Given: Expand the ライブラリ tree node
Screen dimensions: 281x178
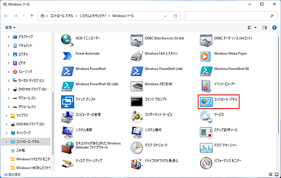Looking at the screenshot, I should (x=7, y=116).
